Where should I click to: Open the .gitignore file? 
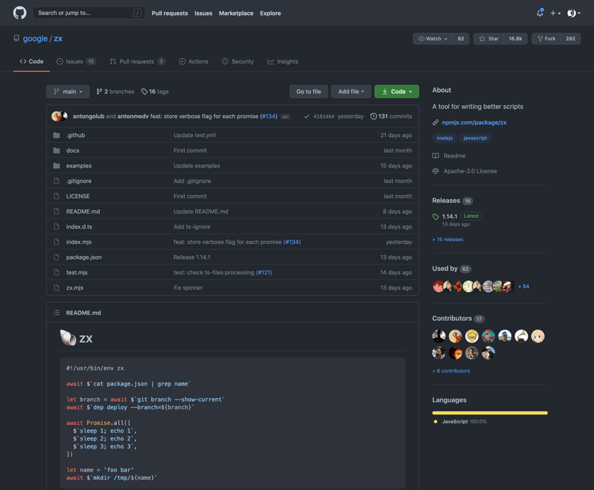pyautogui.click(x=78, y=181)
